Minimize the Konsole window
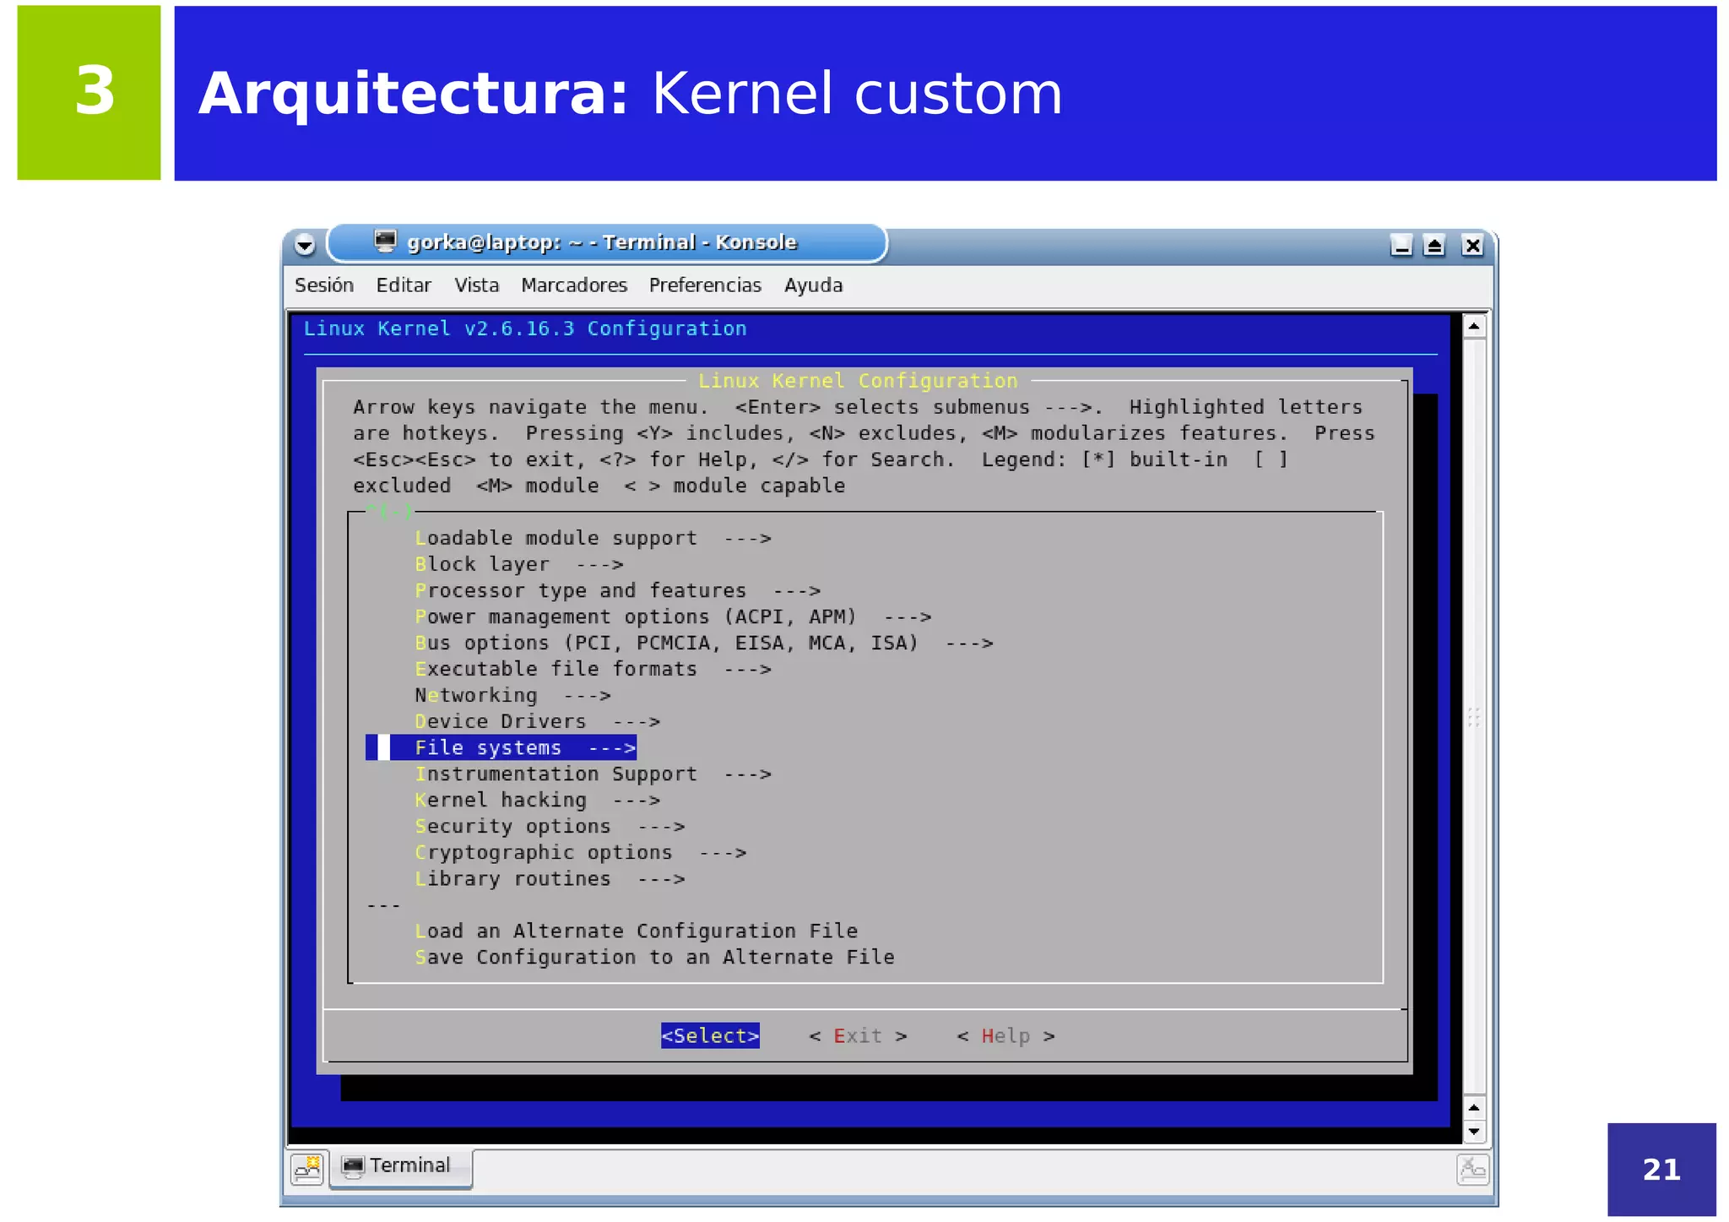Image resolution: width=1729 pixels, height=1222 pixels. pos(1401,245)
